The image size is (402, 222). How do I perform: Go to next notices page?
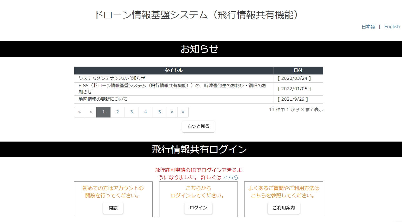(x=172, y=112)
